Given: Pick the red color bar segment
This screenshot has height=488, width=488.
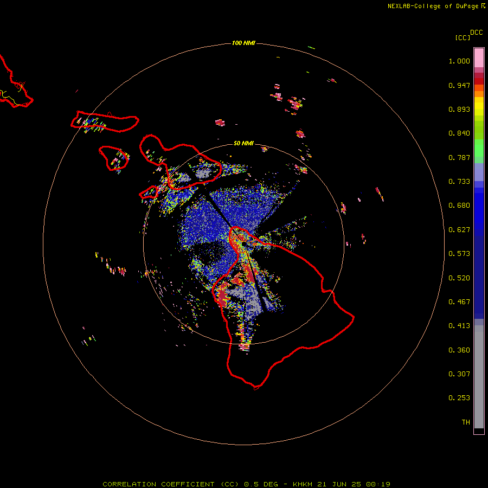Looking at the screenshot, I should tap(479, 81).
